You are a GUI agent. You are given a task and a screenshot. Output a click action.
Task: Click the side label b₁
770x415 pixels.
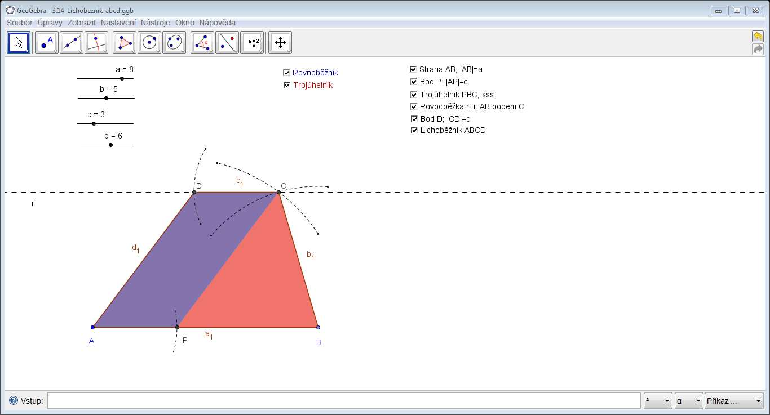310,256
